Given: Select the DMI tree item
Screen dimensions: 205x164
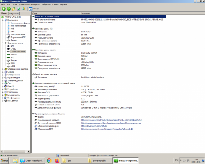Looking at the screenshot, I should coord(12,29).
